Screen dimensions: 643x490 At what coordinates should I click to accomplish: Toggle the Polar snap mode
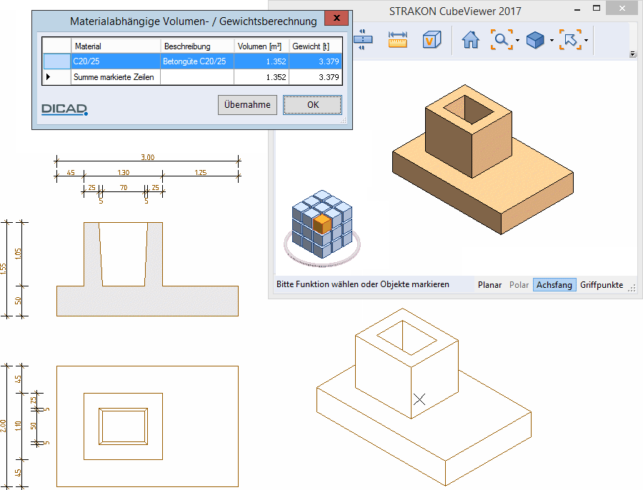click(519, 284)
